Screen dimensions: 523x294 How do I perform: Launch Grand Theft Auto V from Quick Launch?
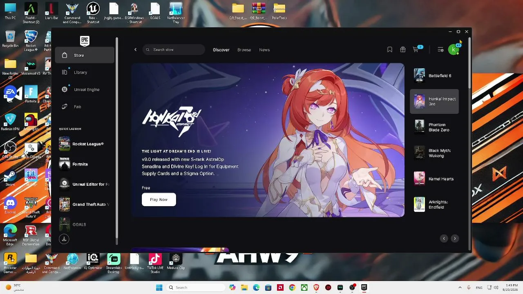[x=85, y=204]
